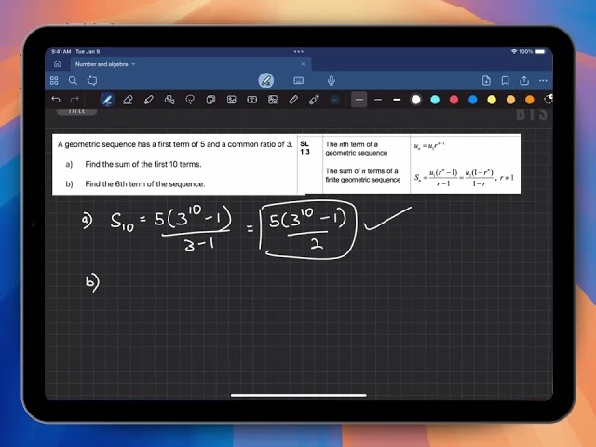Open the camera scan tool

273,100
